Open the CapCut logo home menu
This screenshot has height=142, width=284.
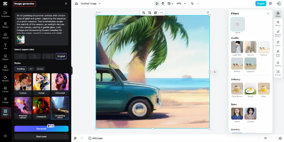pyautogui.click(x=5, y=4)
